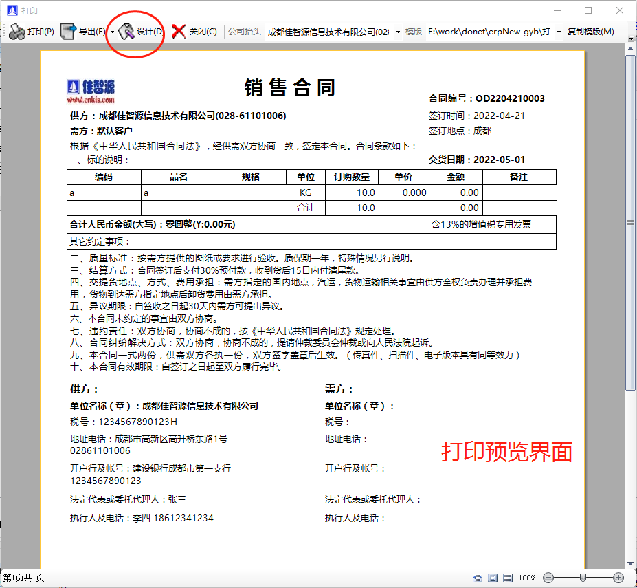Click the 100% zoom level indicator
The height and width of the screenshot is (588, 637).
pyautogui.click(x=527, y=578)
